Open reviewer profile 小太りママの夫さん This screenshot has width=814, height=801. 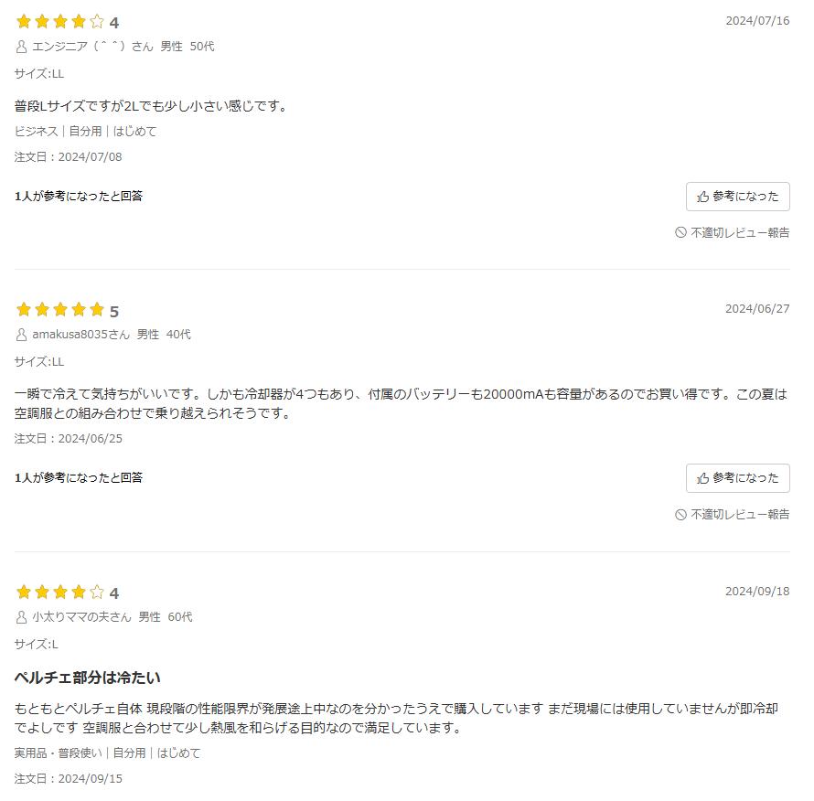point(82,617)
